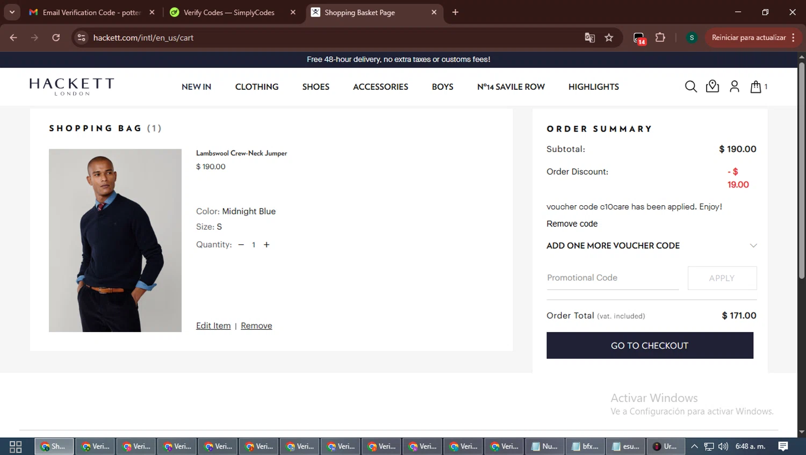Click Remove code link
The height and width of the screenshot is (455, 806).
[572, 223]
